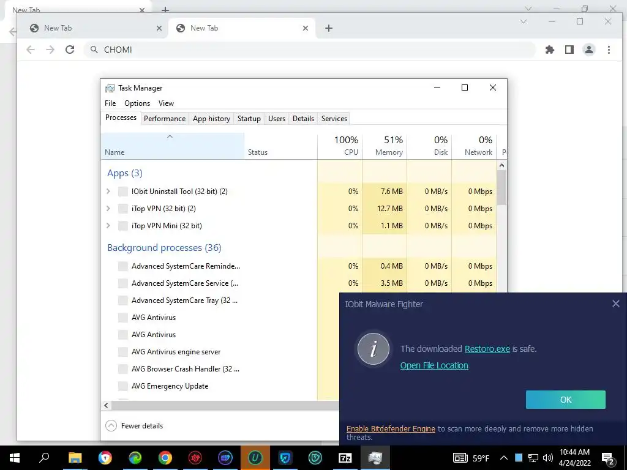Expand iTop VPN Mini process row
627x470 pixels.
[108, 226]
